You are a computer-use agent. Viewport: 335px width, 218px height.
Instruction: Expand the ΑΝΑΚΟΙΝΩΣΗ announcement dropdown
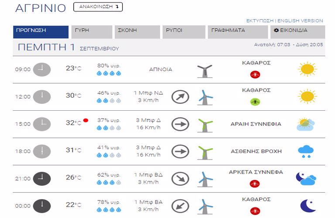click(x=98, y=7)
